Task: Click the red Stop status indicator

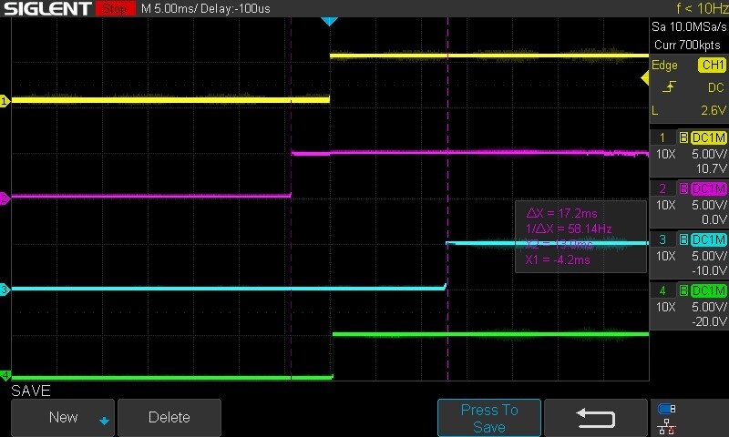Action: point(116,8)
